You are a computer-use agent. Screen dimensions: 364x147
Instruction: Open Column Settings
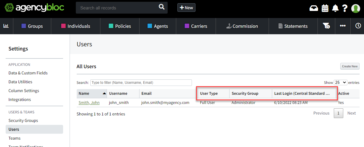coord(24,91)
